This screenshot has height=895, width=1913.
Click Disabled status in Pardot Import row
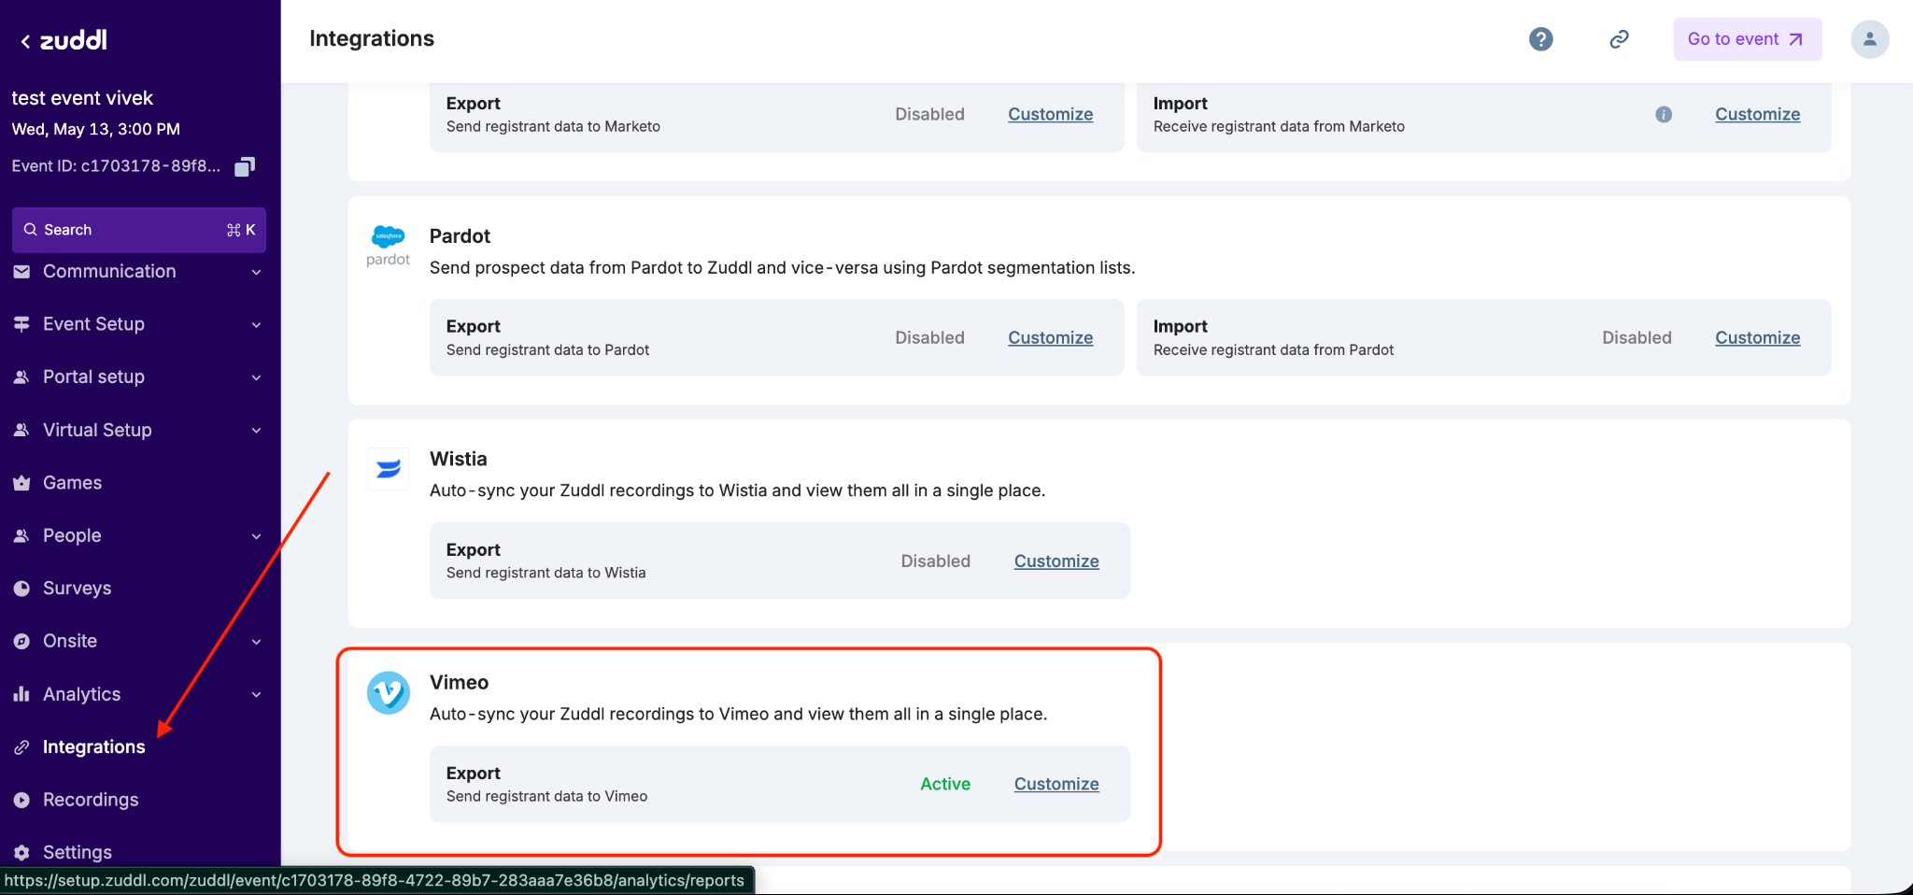click(1637, 337)
